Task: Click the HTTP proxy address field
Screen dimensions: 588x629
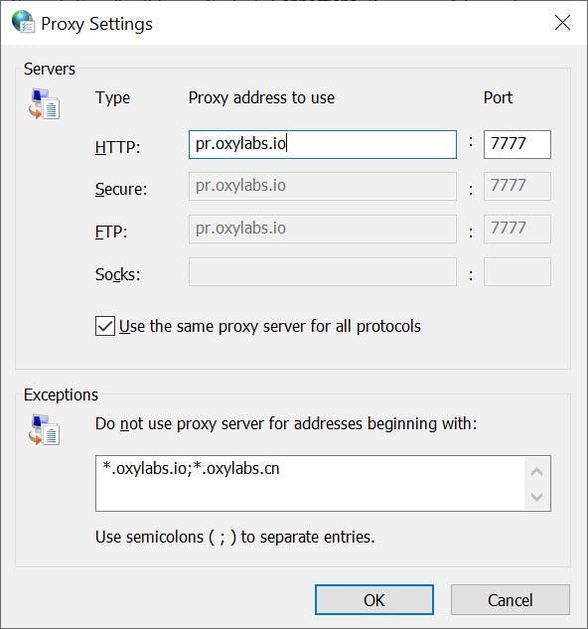Action: [x=323, y=144]
